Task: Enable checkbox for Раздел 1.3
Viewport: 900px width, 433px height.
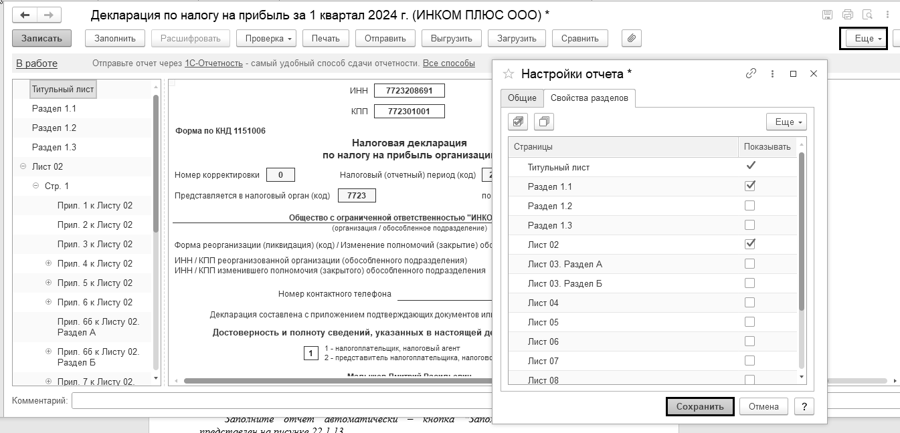Action: (x=749, y=225)
